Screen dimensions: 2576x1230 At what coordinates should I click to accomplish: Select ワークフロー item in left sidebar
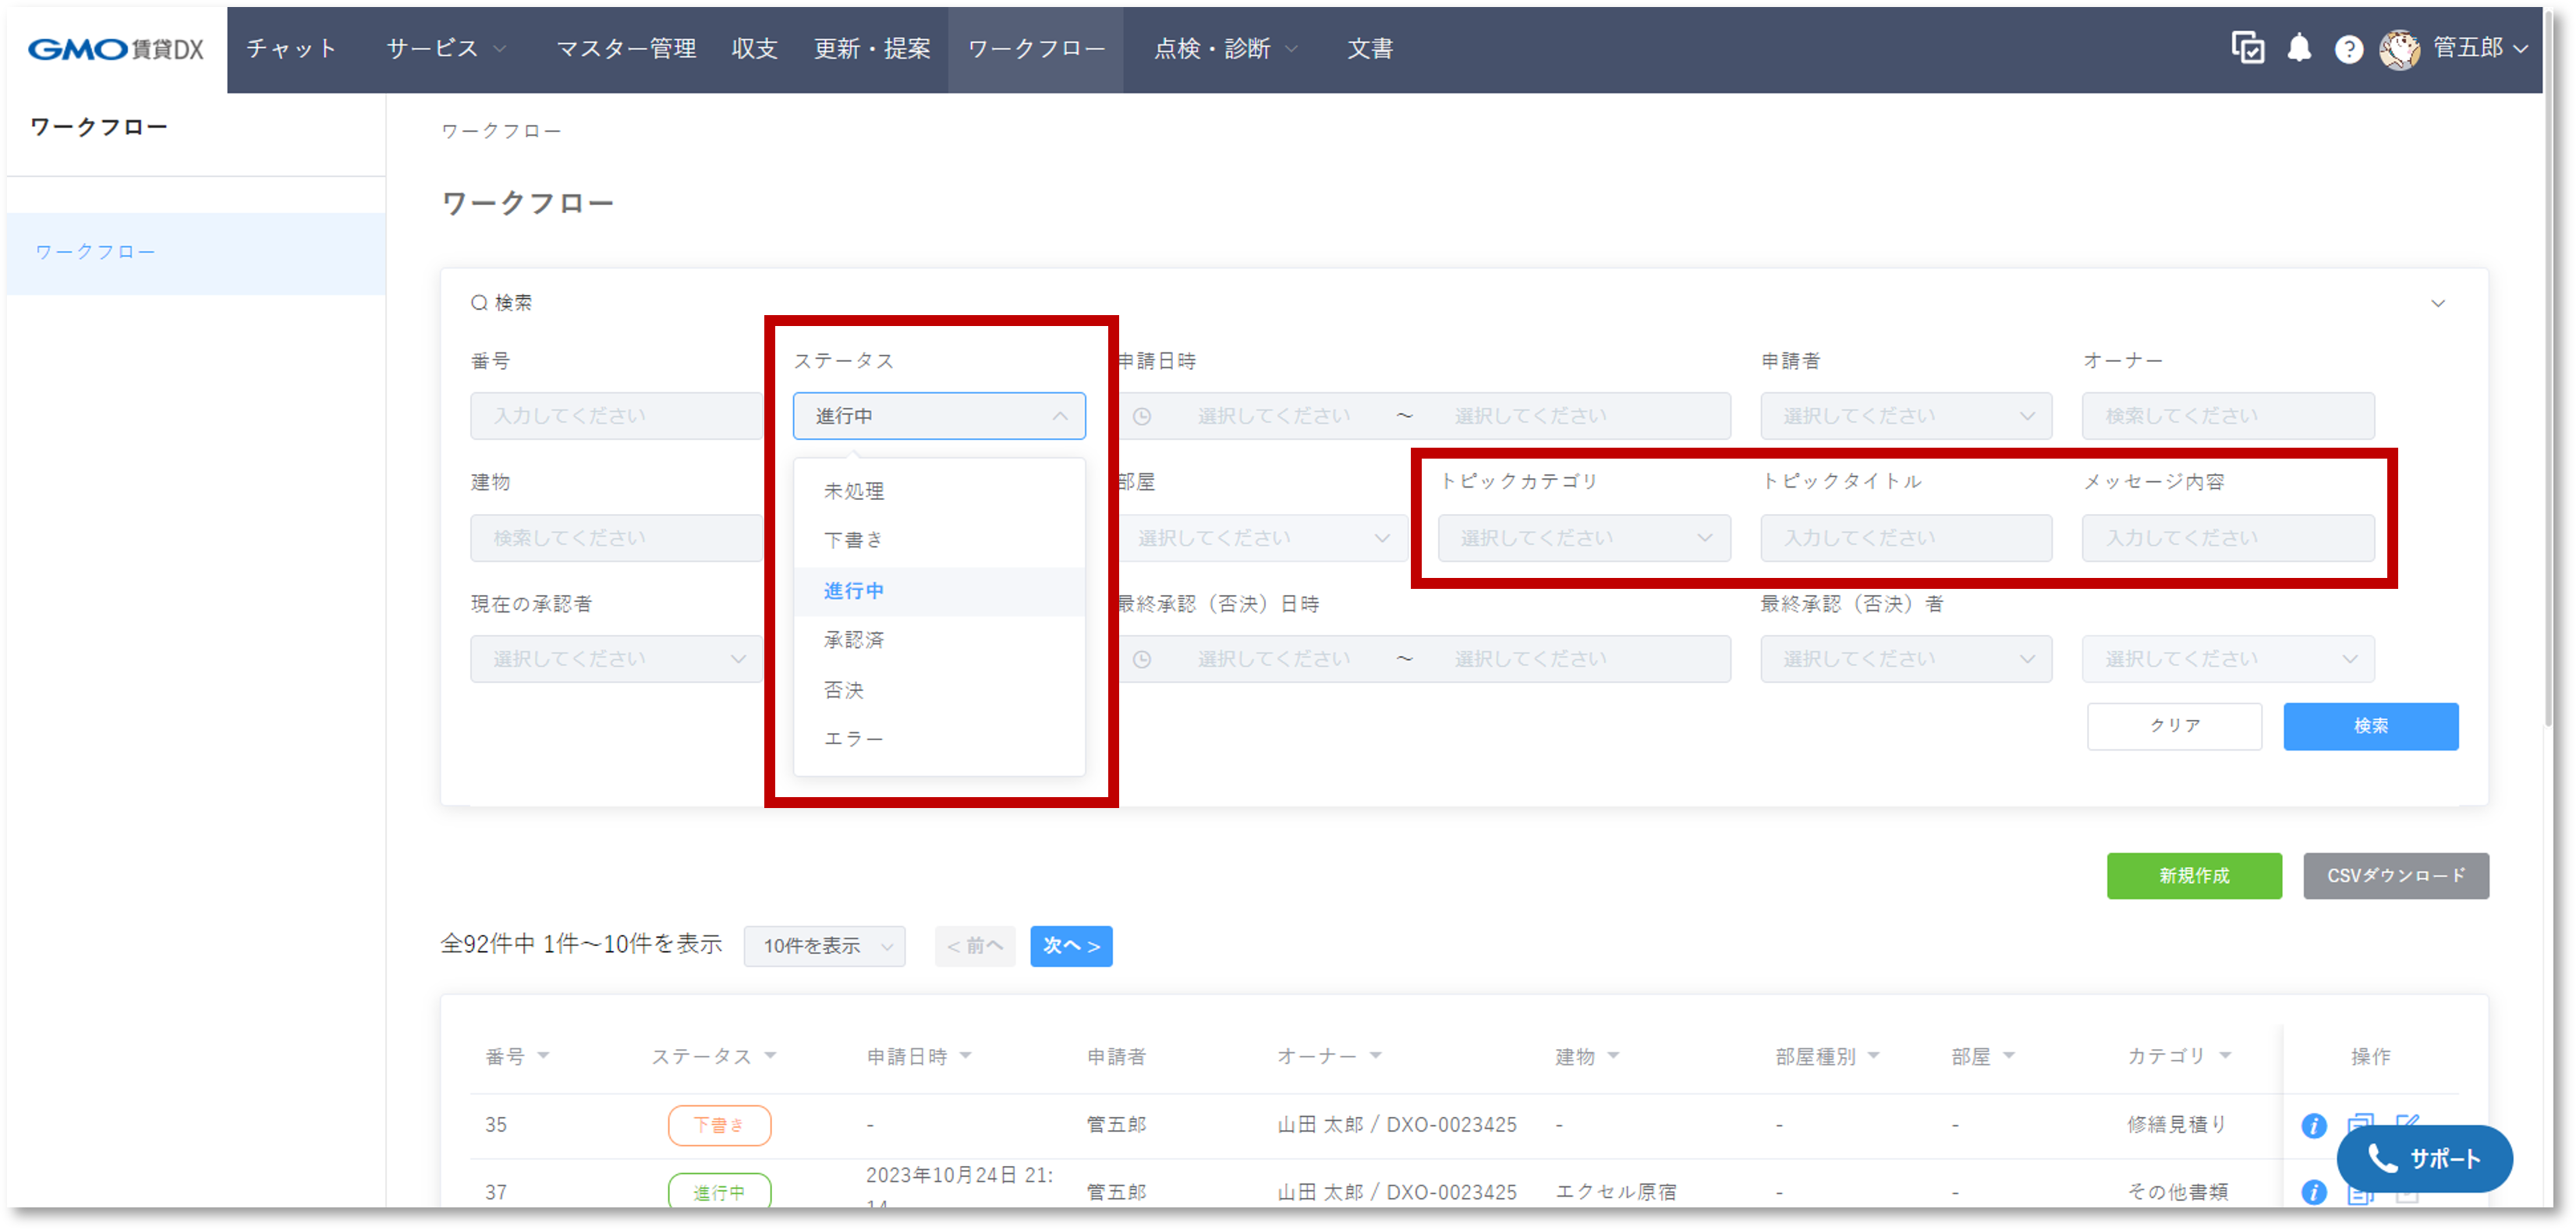click(95, 252)
